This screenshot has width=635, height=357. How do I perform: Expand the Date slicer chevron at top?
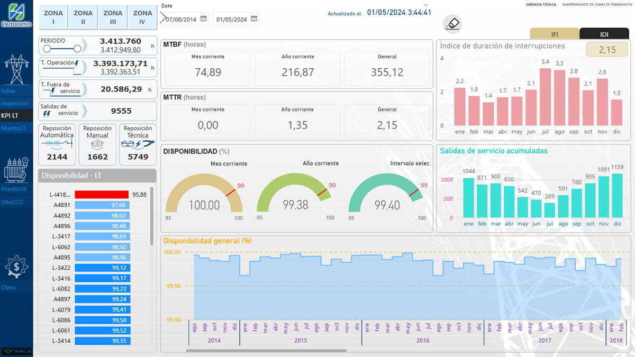point(426,4)
